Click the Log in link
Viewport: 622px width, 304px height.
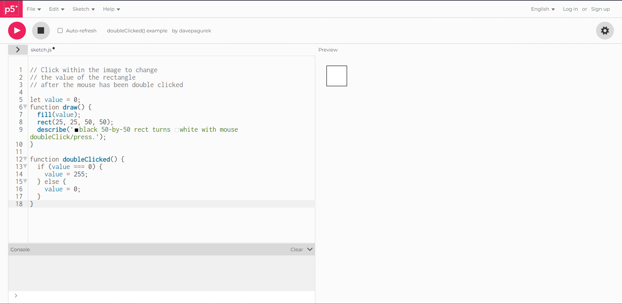click(x=570, y=9)
